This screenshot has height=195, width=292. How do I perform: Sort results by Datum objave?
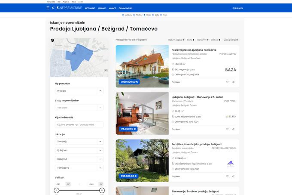click(176, 40)
